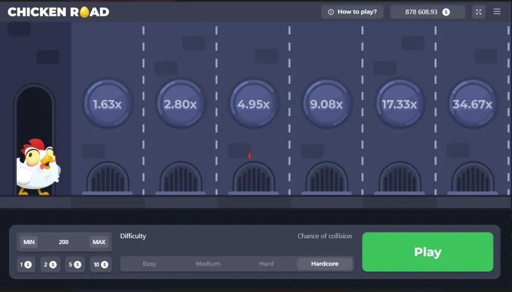Click the sewer grate under 1.63x
The width and height of the screenshot is (512, 292).
(107, 178)
